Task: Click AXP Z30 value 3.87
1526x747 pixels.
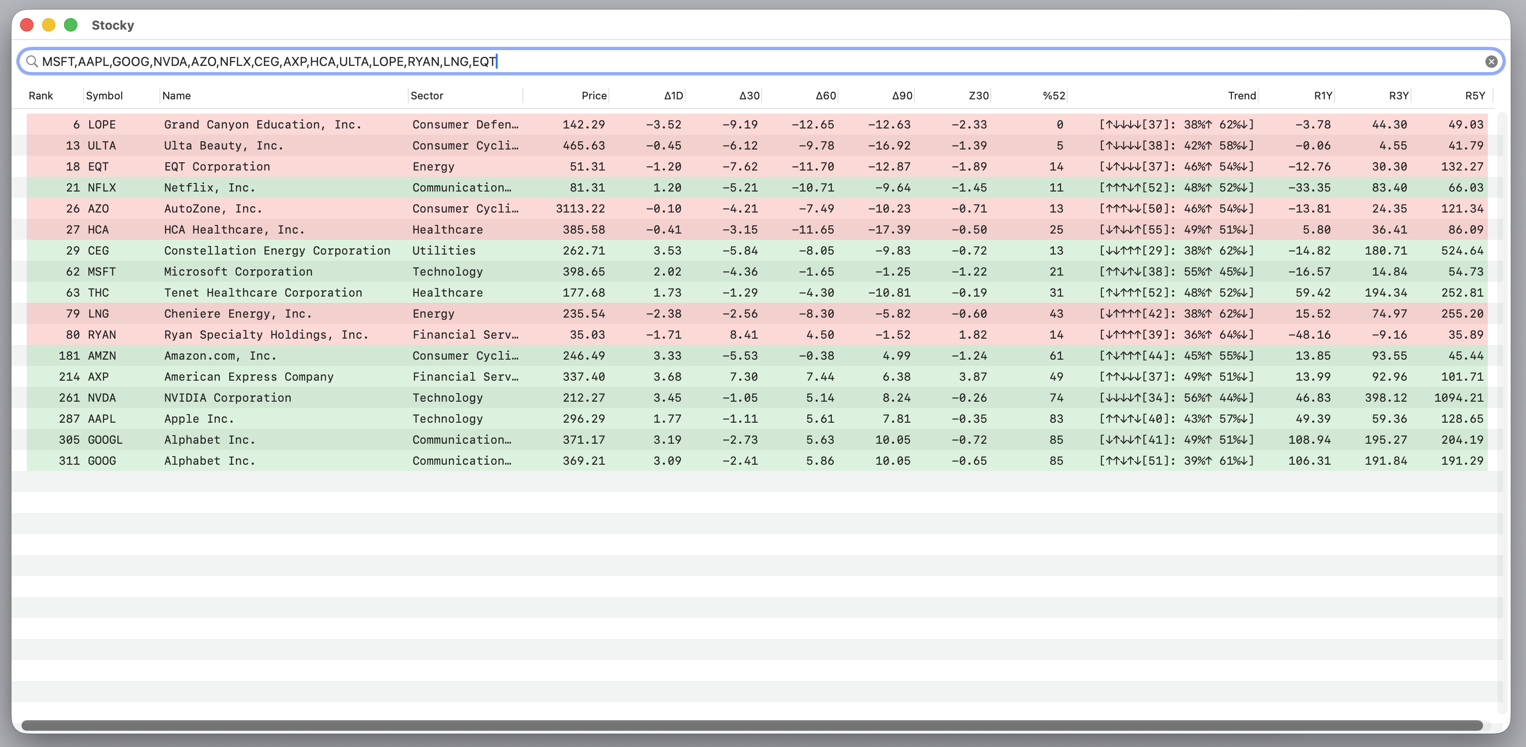Action: tap(973, 377)
